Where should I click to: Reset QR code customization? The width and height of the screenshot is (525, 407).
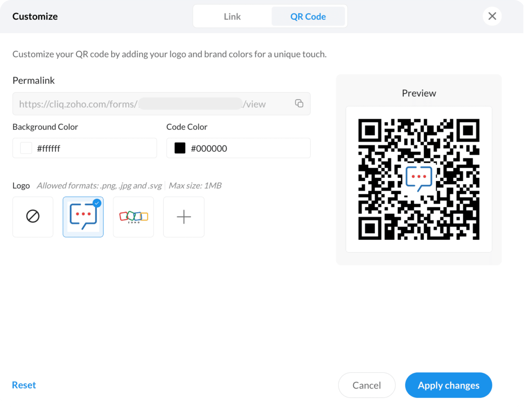(x=24, y=385)
